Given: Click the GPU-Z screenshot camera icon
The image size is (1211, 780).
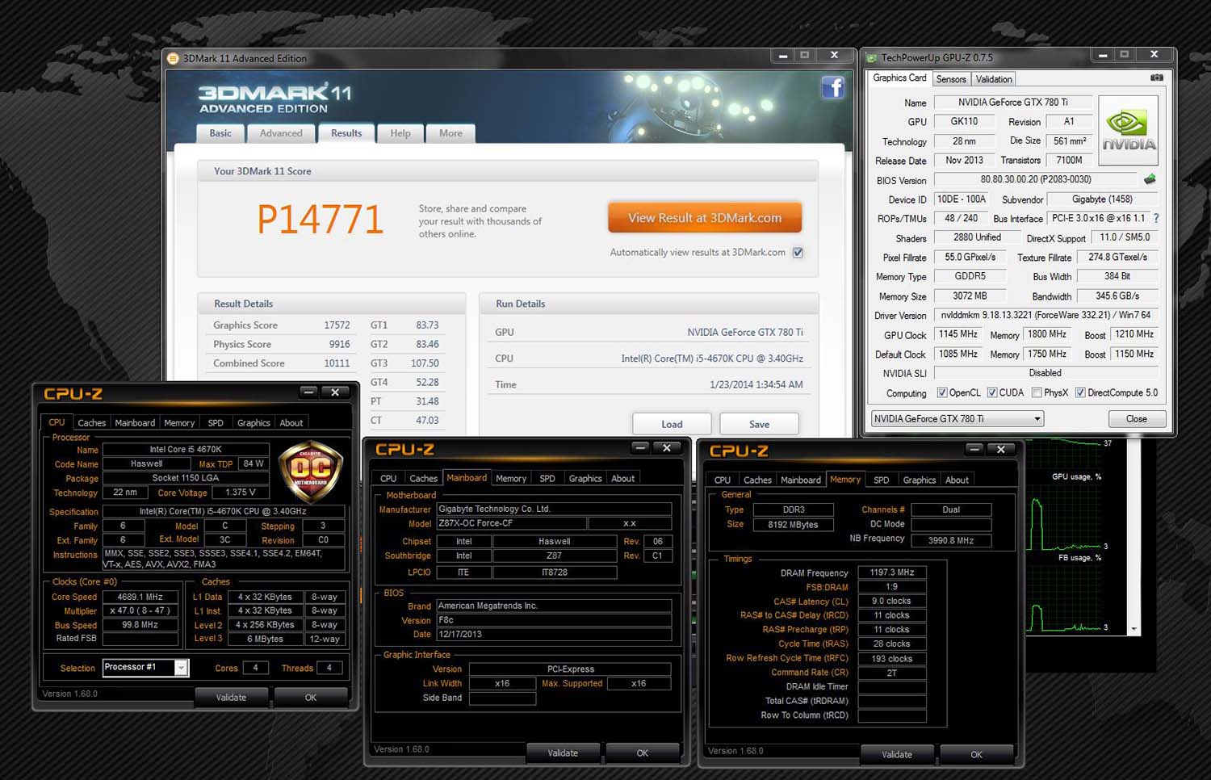Looking at the screenshot, I should coord(1156,78).
